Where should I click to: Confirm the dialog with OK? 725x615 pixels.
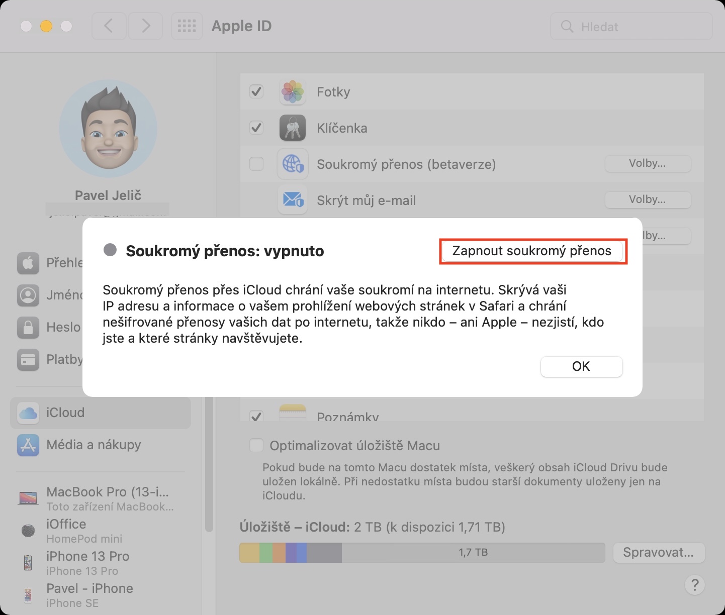[581, 366]
